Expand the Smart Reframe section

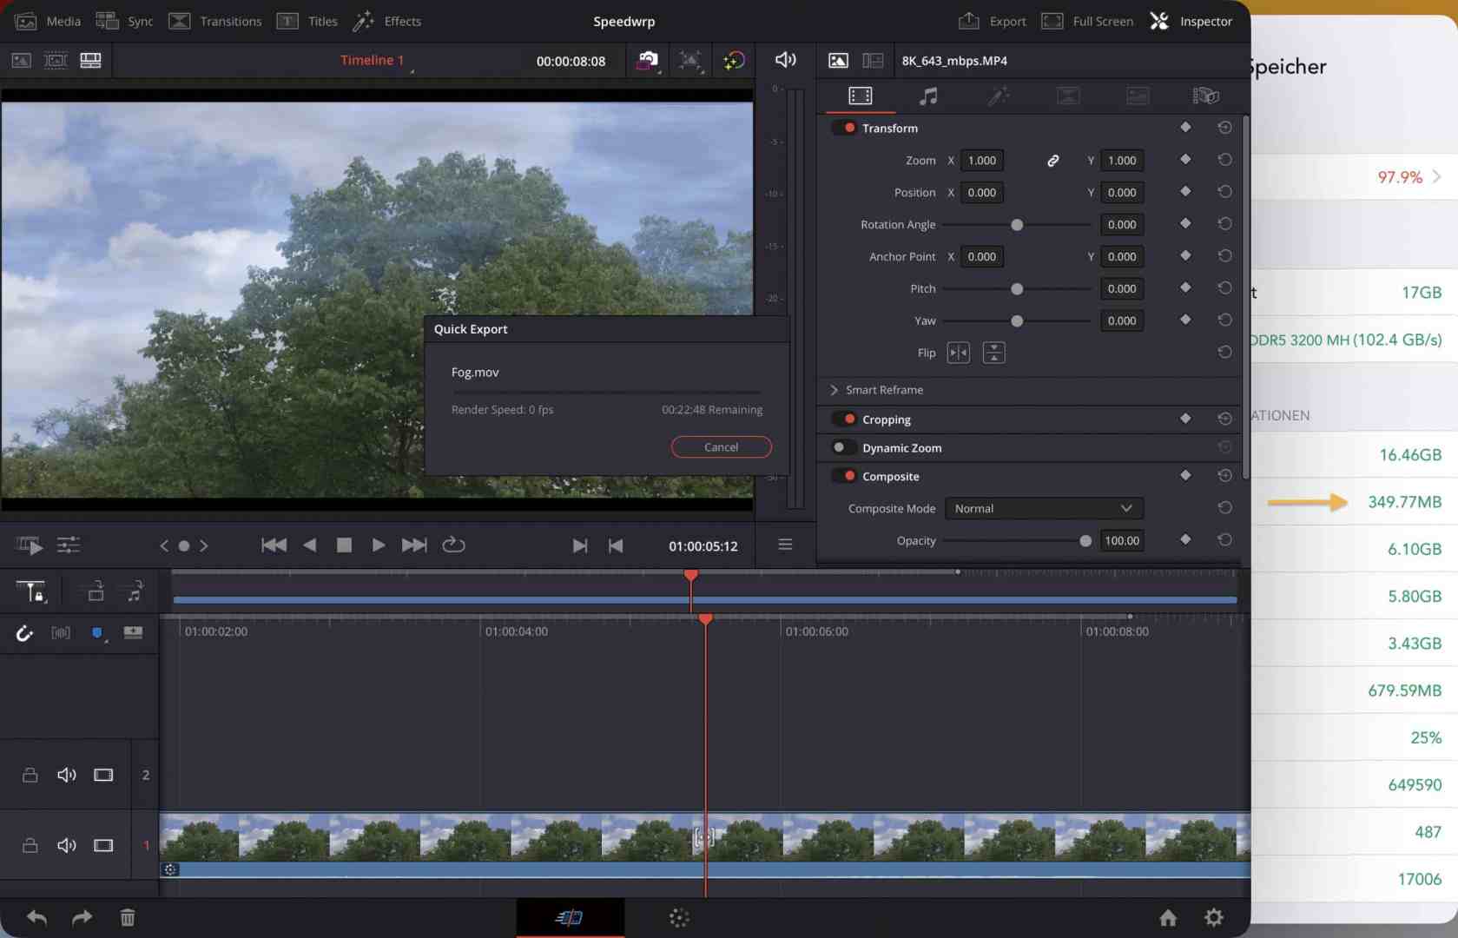coord(835,390)
